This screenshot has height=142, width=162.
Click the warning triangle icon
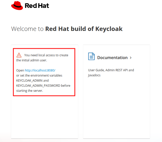[x=19, y=55]
